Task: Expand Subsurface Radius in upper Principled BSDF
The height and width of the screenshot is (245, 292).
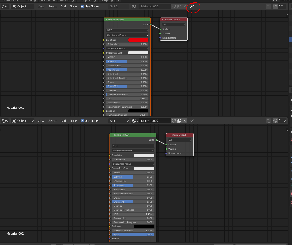Action: click(x=127, y=48)
